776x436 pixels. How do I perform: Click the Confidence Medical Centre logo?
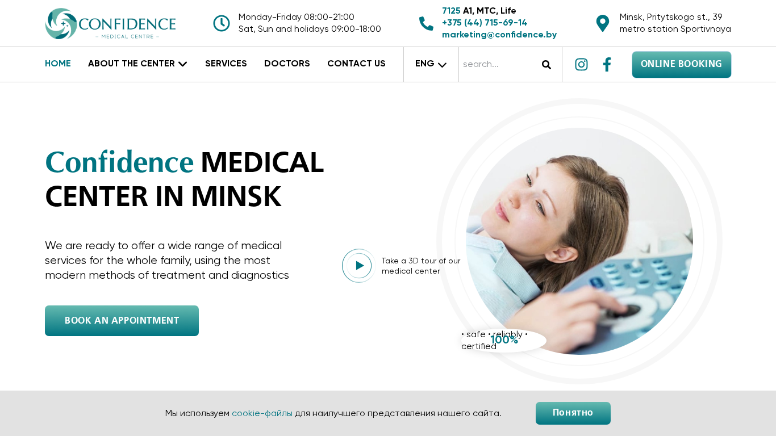pyautogui.click(x=110, y=24)
